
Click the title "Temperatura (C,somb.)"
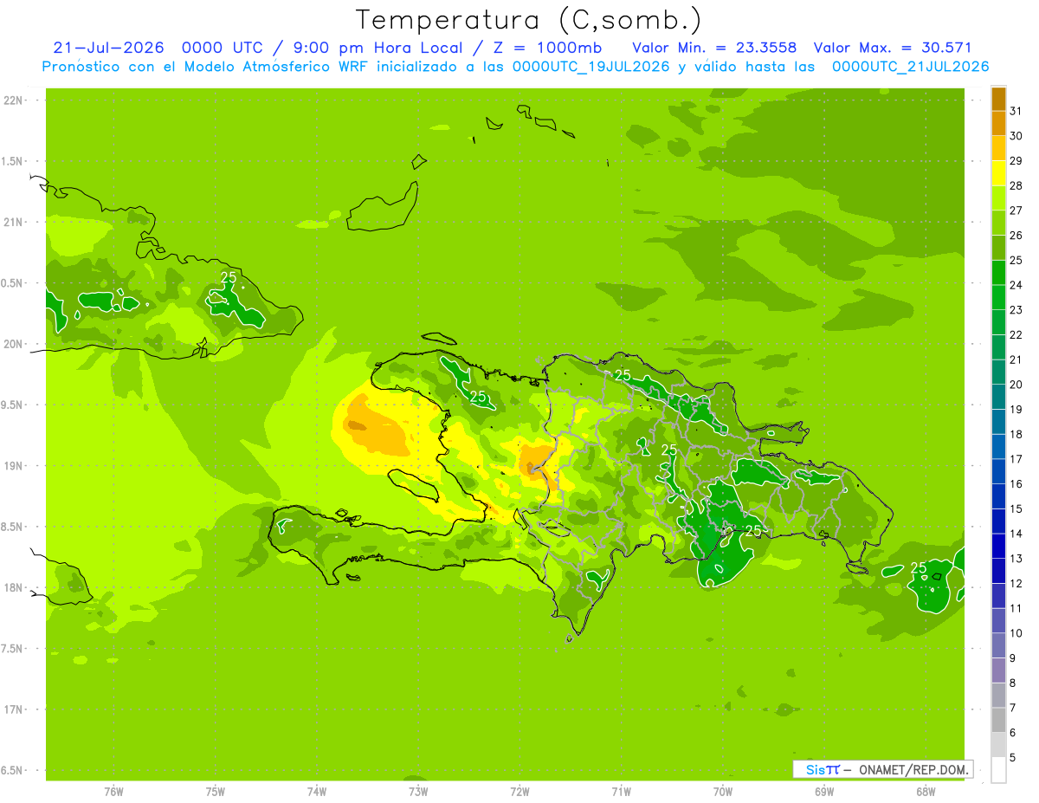pos(529,20)
